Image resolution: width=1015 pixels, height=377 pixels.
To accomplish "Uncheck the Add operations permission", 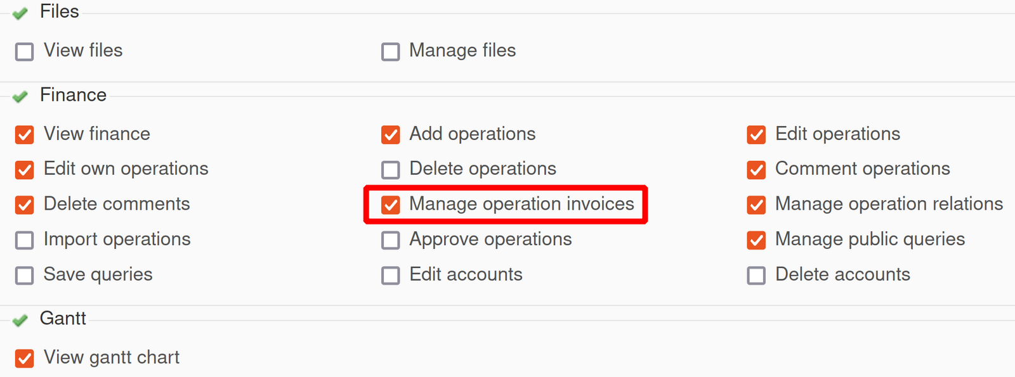I will click(390, 134).
